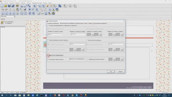Click the blue plus add icon
This screenshot has height=97, width=172.
tap(35, 6)
